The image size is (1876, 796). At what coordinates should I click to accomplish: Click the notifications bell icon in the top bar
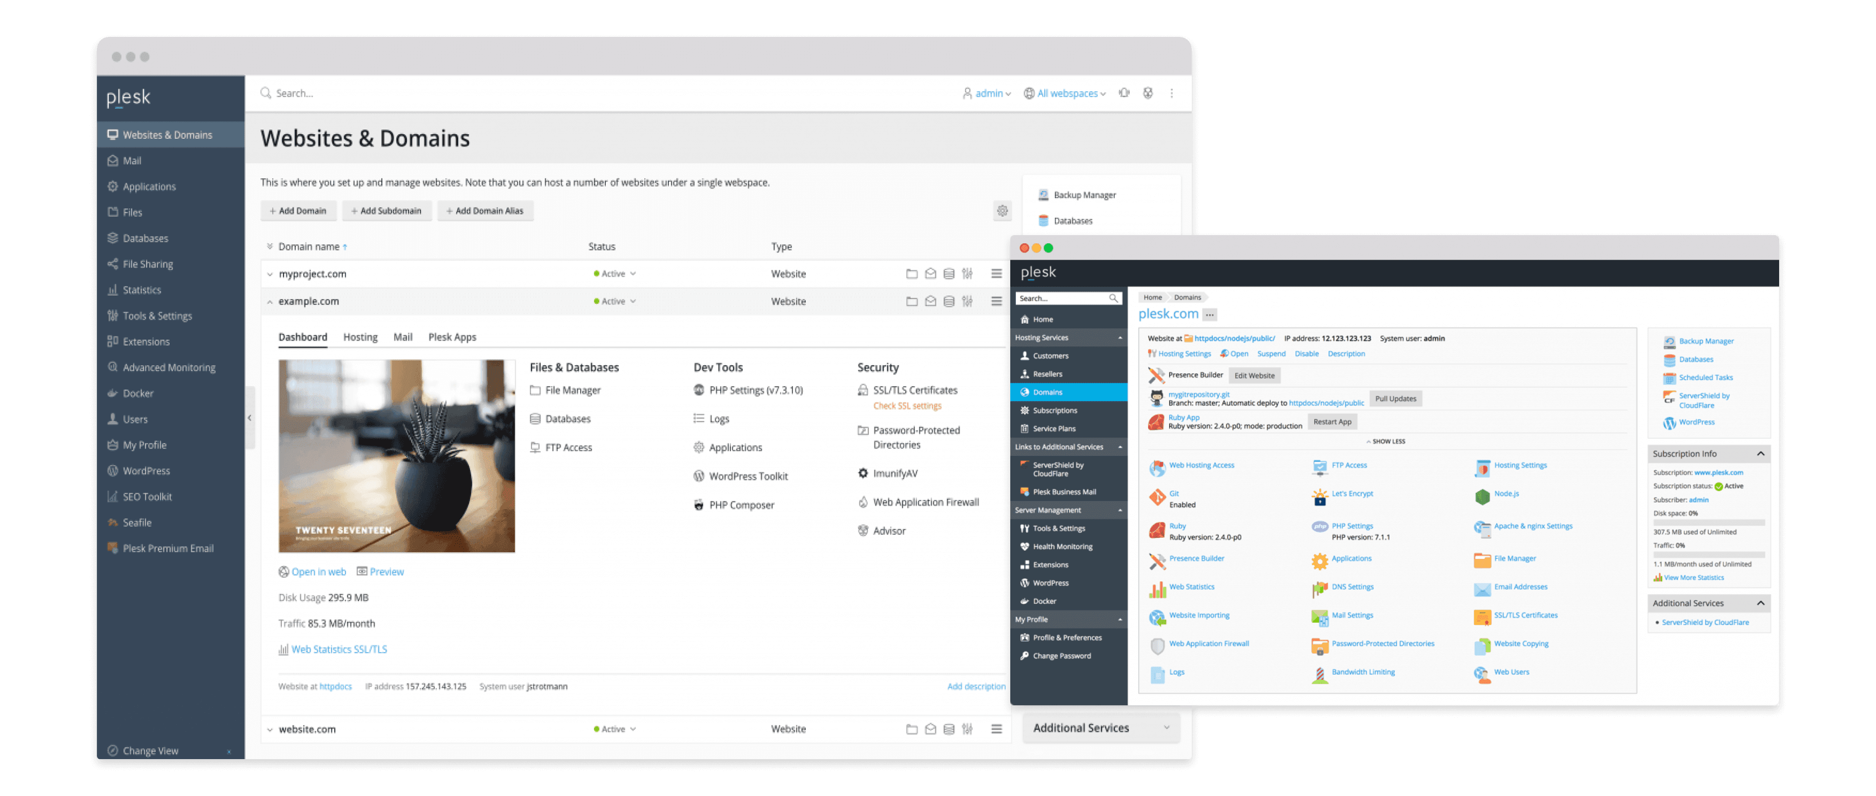pos(1124,93)
